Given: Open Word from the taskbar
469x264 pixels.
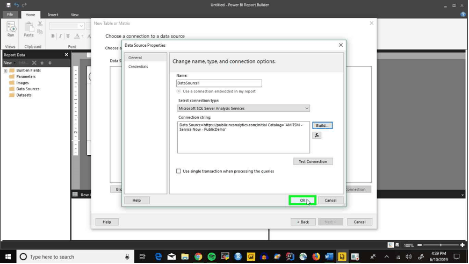Looking at the screenshot, I should point(329,257).
